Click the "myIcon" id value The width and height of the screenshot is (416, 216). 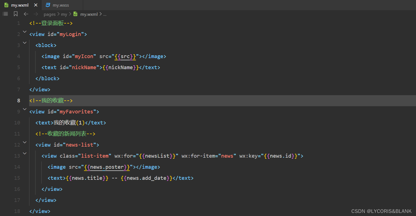[84, 56]
